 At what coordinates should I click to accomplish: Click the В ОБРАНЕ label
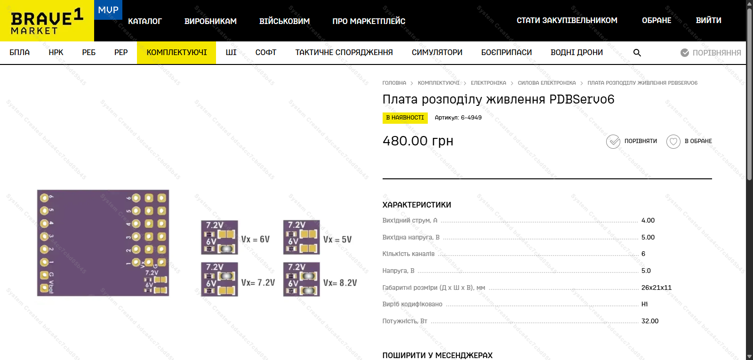tap(698, 141)
